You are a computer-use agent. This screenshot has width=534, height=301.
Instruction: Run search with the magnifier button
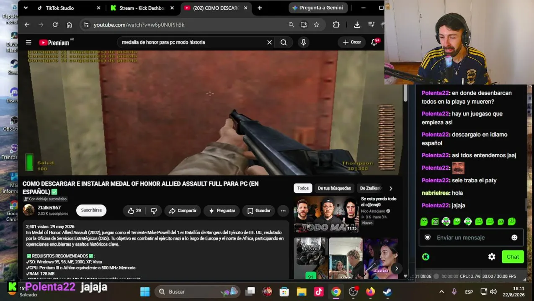[284, 42]
